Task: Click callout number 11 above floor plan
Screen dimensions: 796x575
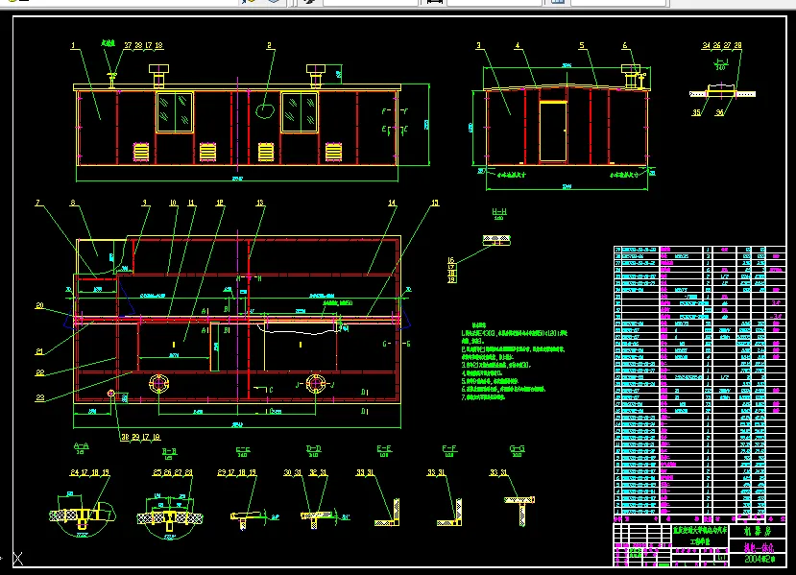Action: tap(191, 203)
